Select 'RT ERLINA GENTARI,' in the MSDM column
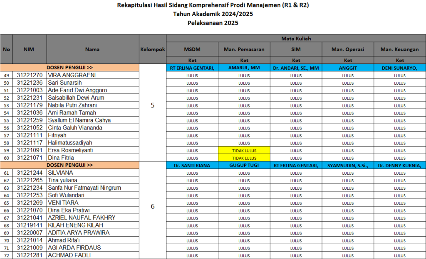Image resolution: width=426 pixels, height=259 pixels. coord(192,68)
